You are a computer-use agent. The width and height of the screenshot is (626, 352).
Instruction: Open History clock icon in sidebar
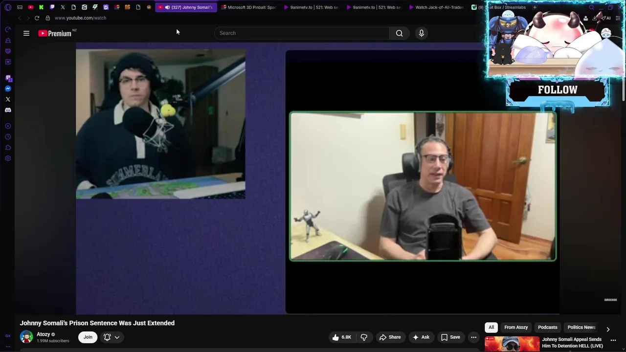8,137
